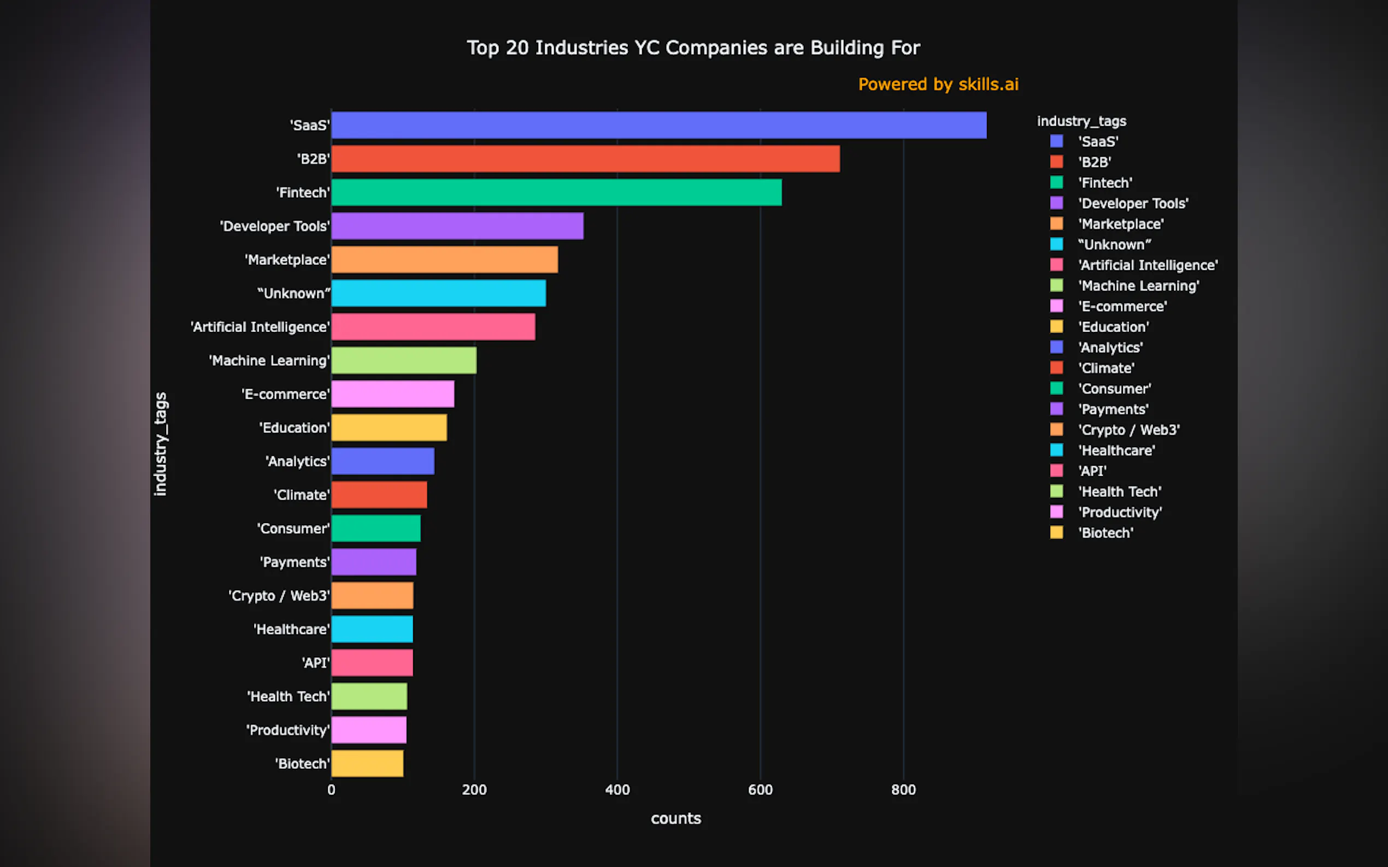
Task: Toggle the 'Fintech' legend entry
Action: (1105, 182)
